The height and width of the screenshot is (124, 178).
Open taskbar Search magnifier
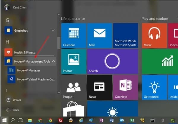pos(12,120)
